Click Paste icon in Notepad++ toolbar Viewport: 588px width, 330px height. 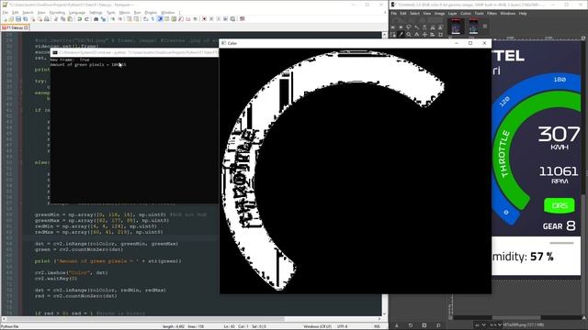[x=70, y=19]
